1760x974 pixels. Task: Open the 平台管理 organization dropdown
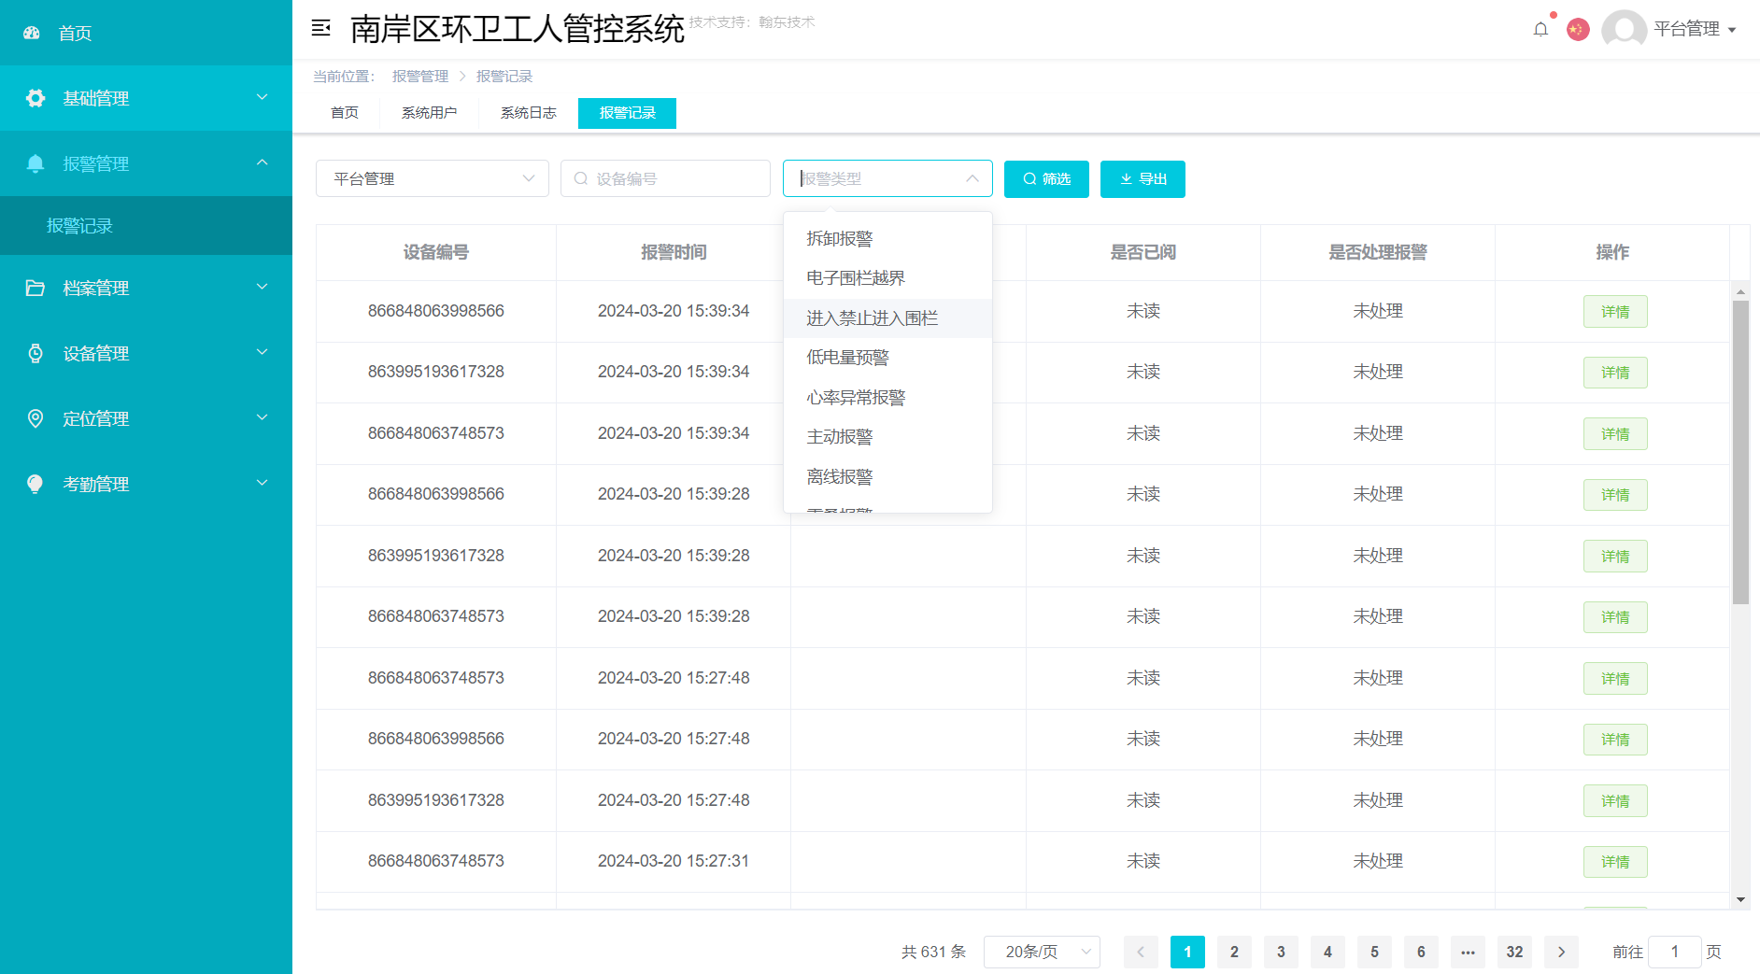pyautogui.click(x=433, y=178)
